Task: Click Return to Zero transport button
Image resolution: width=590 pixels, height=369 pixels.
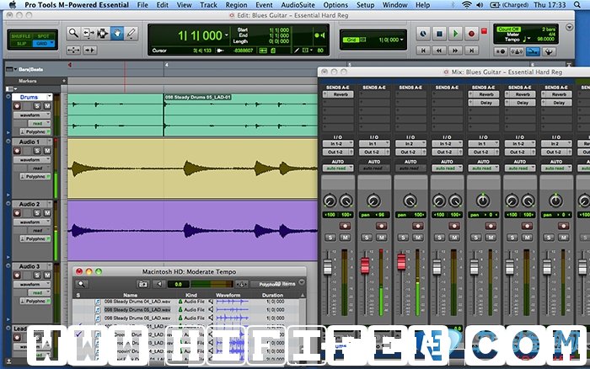Action: click(x=423, y=50)
